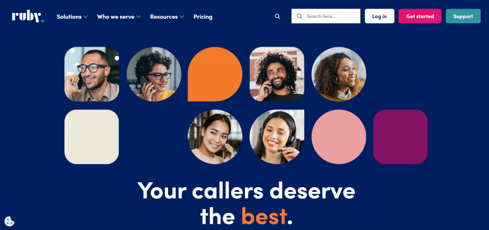Open the cookie preferences icon

pyautogui.click(x=10, y=221)
